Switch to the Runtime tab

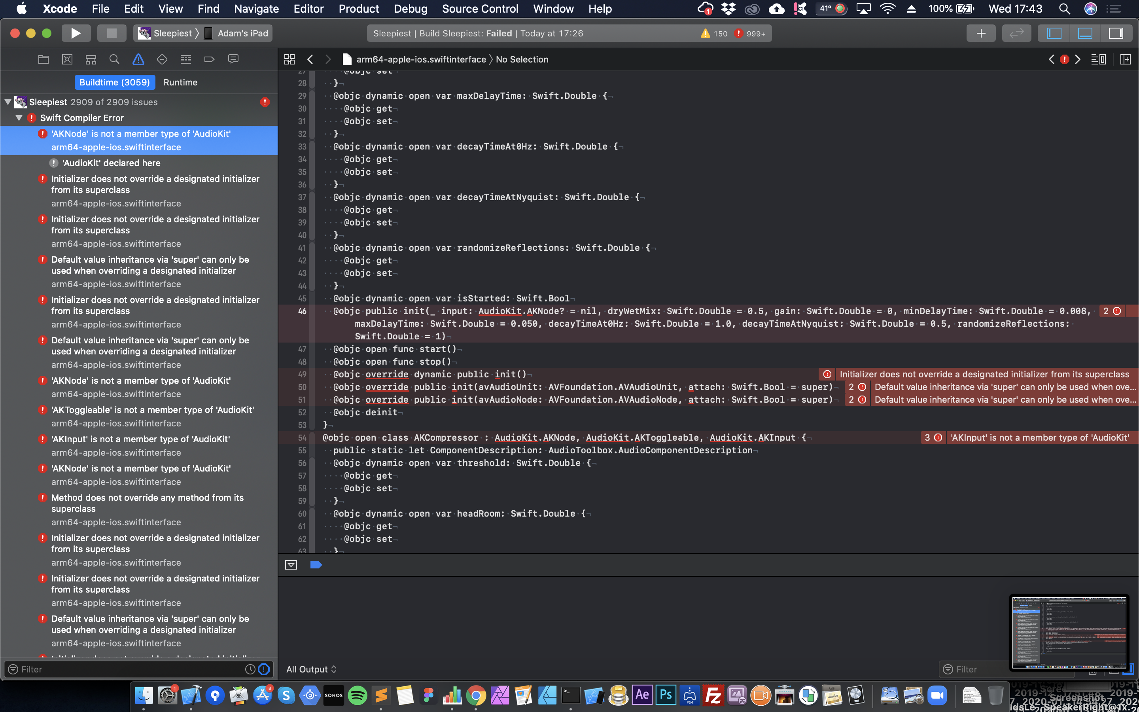coord(180,82)
